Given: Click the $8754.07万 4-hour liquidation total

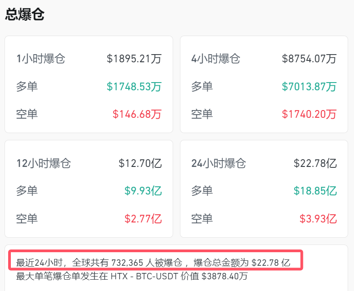Looking at the screenshot, I should click(x=309, y=59).
